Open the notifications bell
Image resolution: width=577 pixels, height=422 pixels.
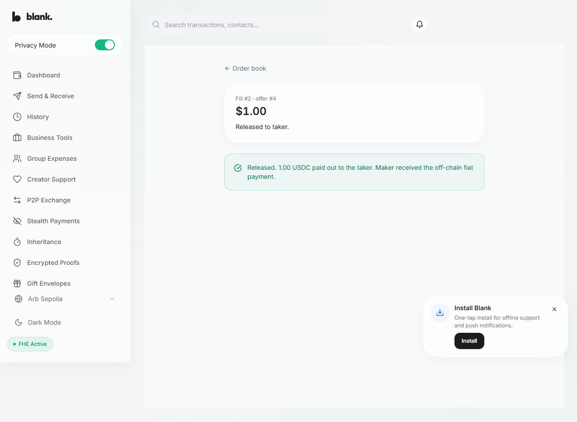pos(420,24)
